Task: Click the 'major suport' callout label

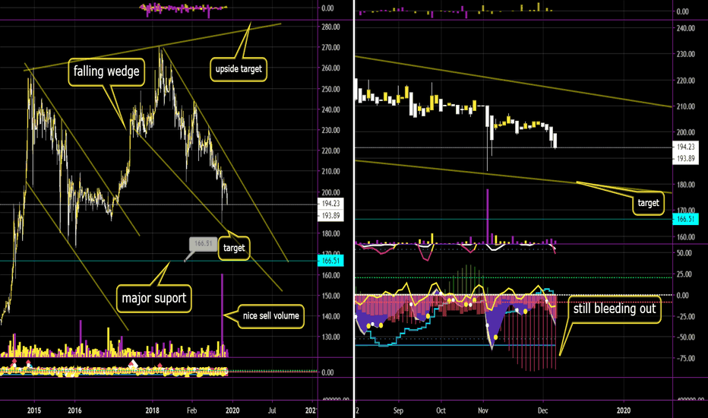Action: [154, 298]
